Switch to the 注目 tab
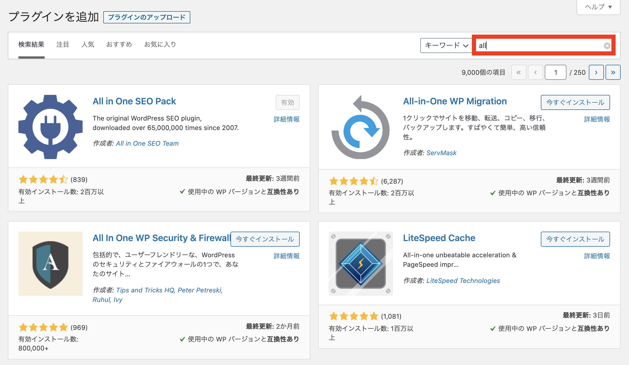This screenshot has height=365, width=629. coord(63,45)
